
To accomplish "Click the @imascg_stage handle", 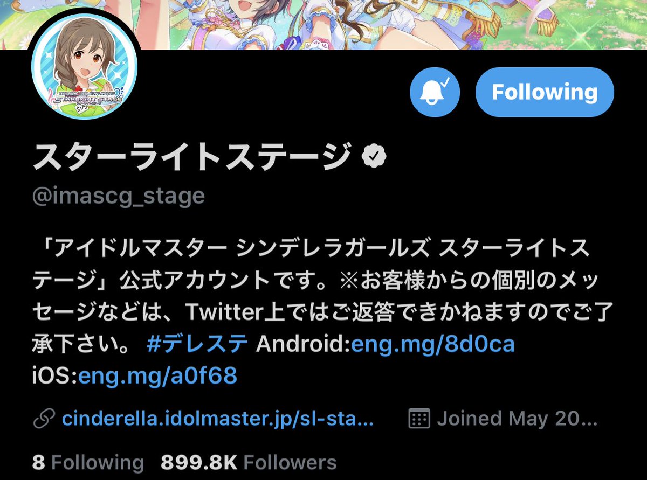I will (x=119, y=196).
